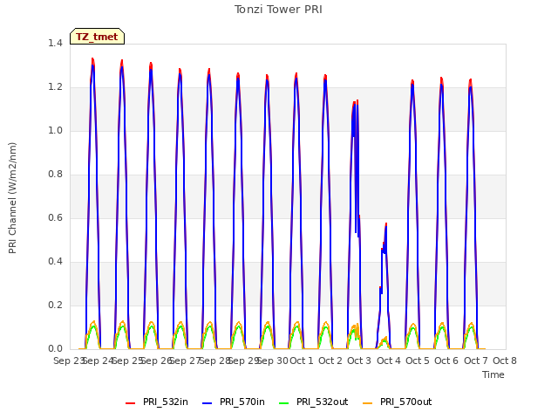This screenshot has height=419, width=558.
Task: Click the Oct 6 x-axis tick label
Action: 446,361
